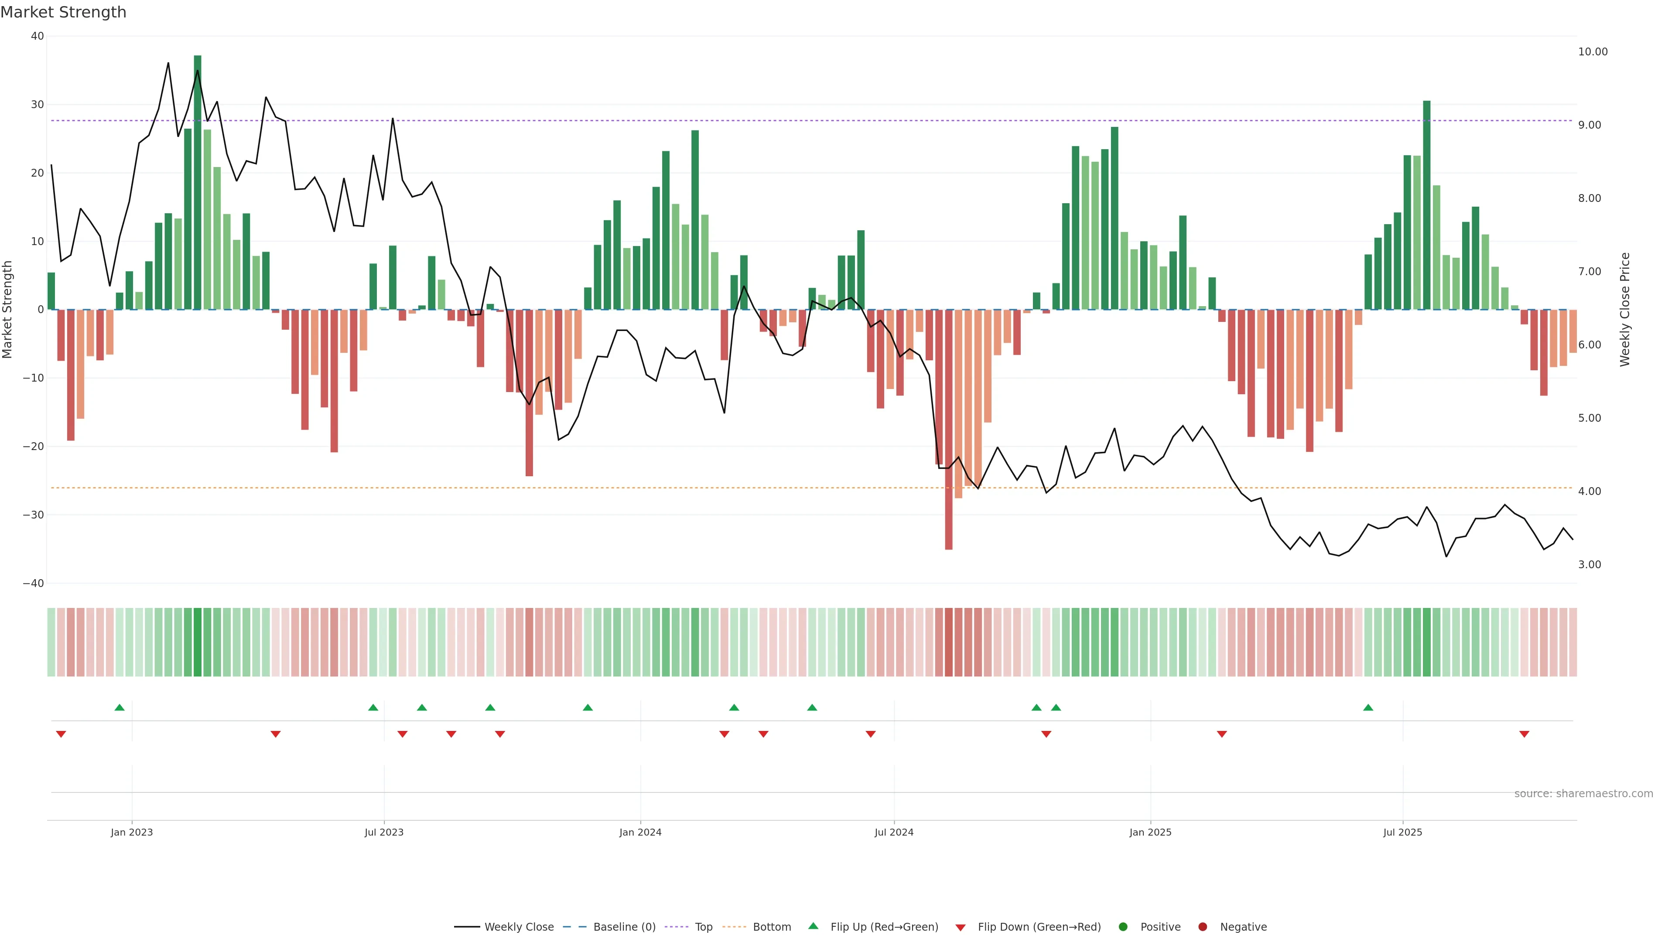Viewport: 1675px width, 942px height.
Task: Click the green Flip Up triangle legend icon
Action: (813, 926)
